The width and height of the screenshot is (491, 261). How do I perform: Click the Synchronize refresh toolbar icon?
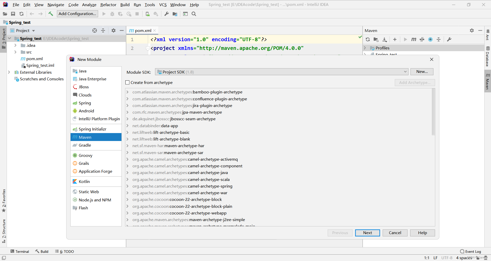click(21, 14)
